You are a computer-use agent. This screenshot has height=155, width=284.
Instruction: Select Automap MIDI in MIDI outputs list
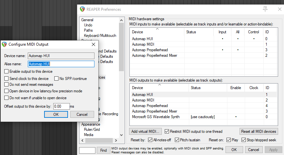click(204, 100)
